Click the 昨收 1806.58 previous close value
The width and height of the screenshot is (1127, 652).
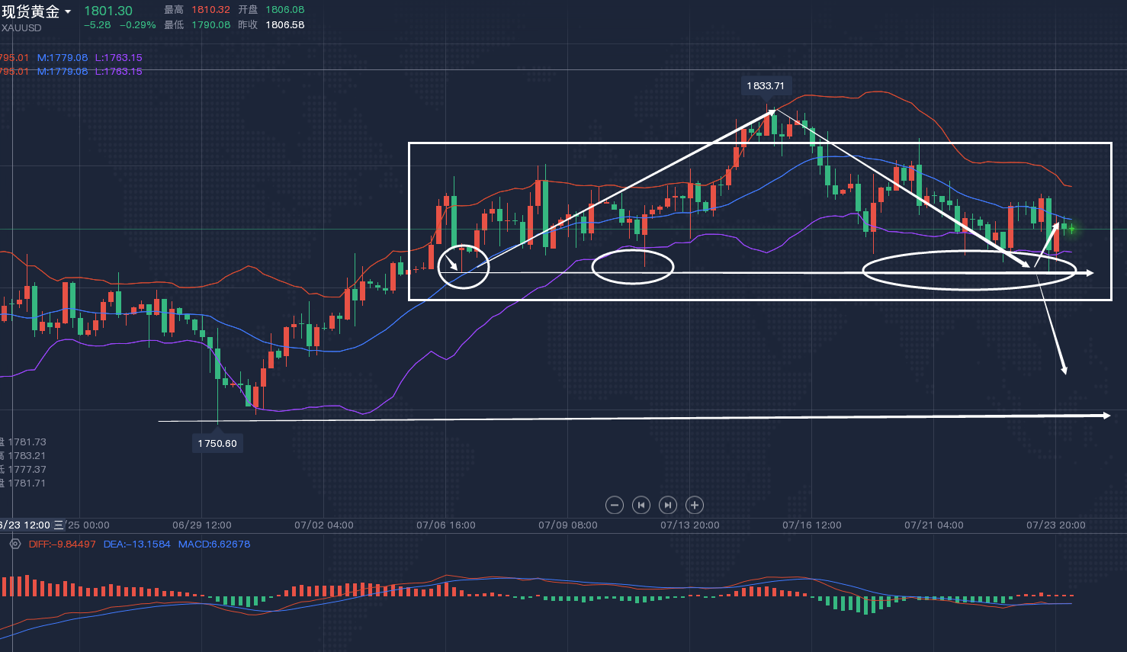pos(284,25)
